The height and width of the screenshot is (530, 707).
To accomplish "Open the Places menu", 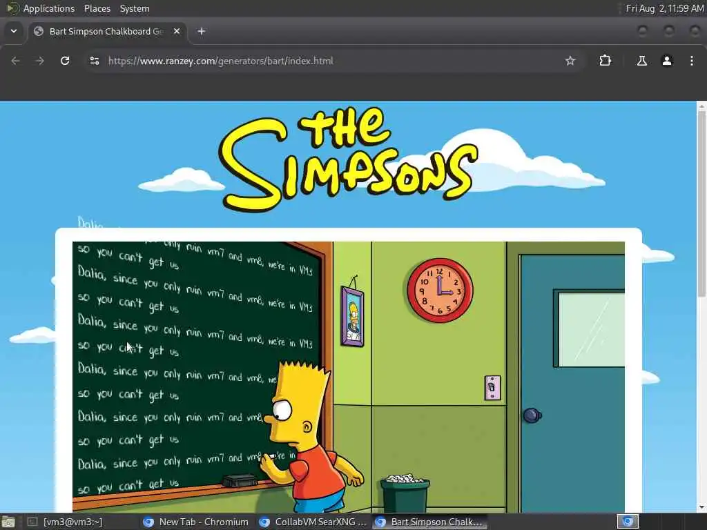I will 97,8.
